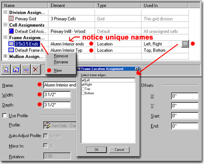Toggle the Mirror In X checkbox
This screenshot has height=164, width=204.
pos(45,145)
